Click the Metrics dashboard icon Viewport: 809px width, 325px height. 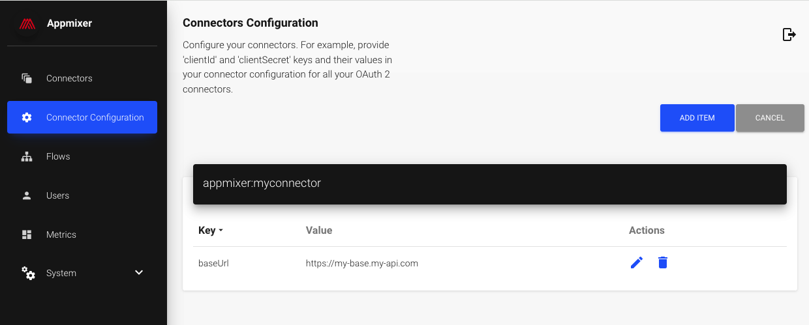click(x=27, y=234)
